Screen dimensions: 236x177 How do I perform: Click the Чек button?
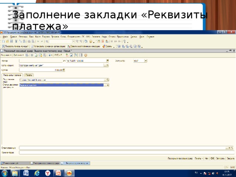pyautogui.click(x=206, y=158)
